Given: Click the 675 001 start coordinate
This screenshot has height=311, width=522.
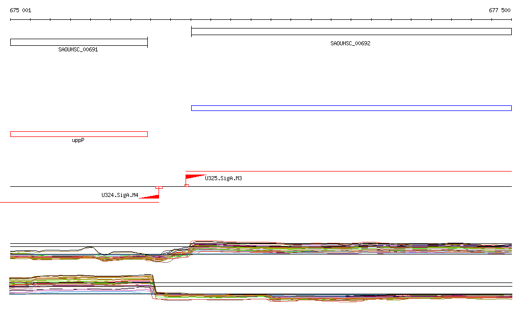Looking at the screenshot, I should coord(20,10).
